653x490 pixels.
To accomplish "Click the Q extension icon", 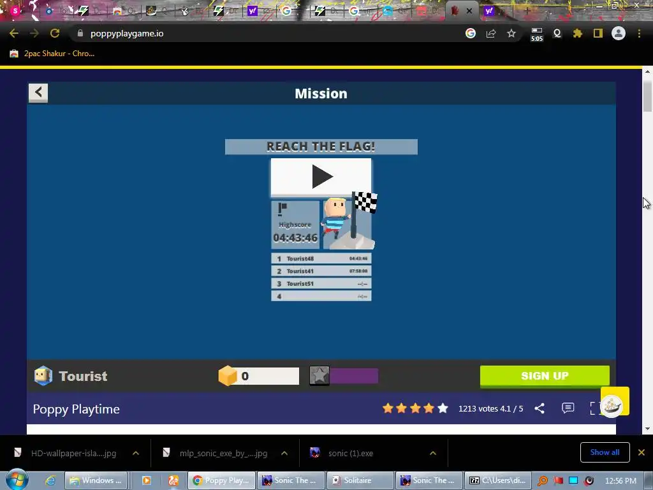I will coord(557,33).
